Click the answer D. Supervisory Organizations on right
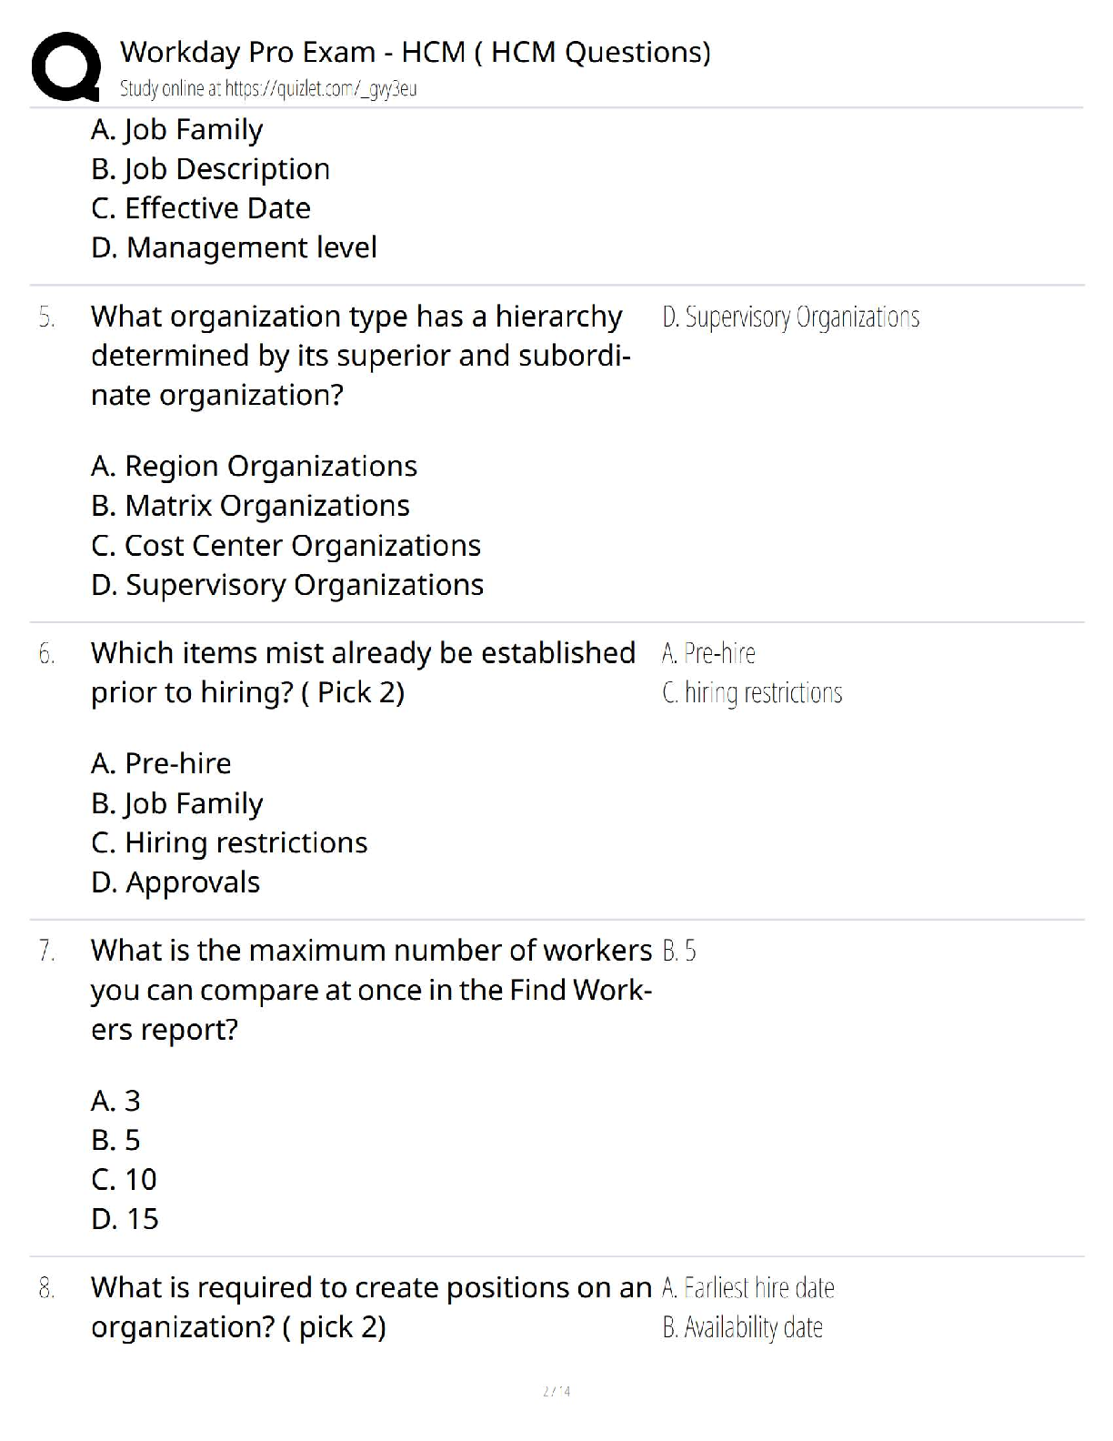The image size is (1113, 1441). click(x=790, y=317)
